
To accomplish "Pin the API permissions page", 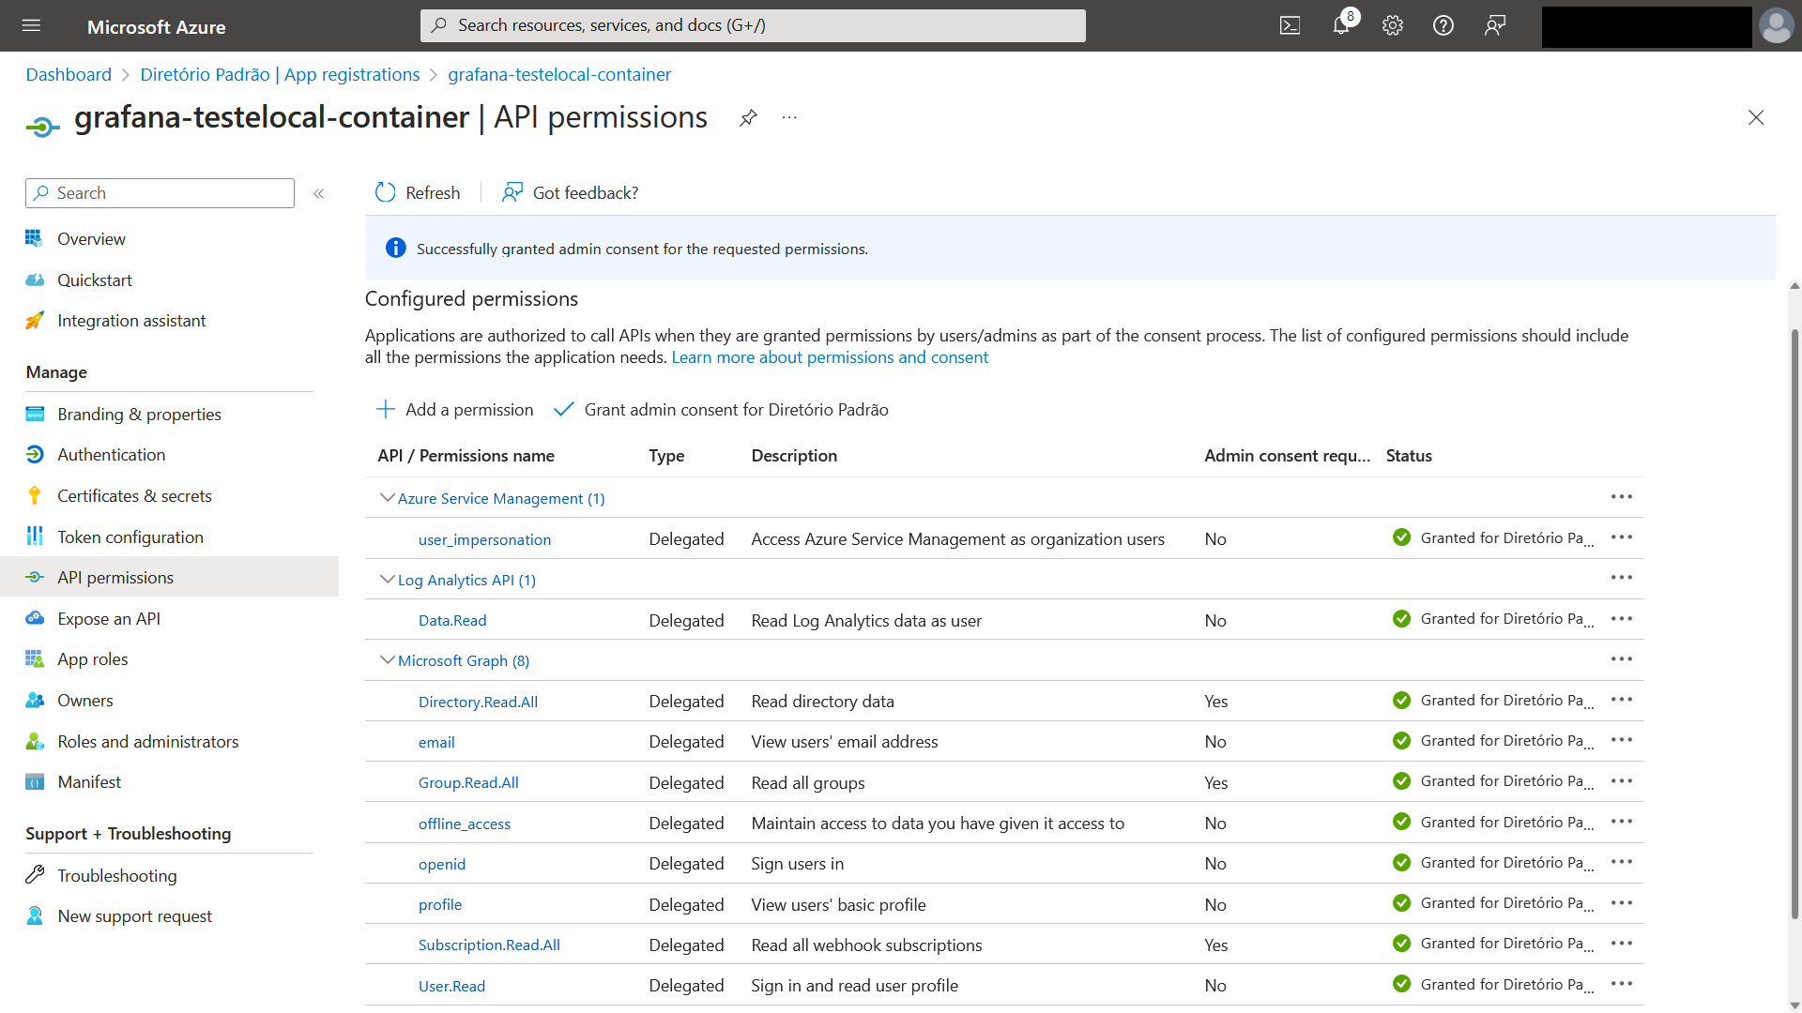I will (748, 117).
